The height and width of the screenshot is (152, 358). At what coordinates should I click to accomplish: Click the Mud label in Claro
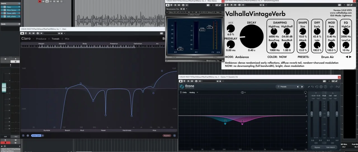(82, 130)
